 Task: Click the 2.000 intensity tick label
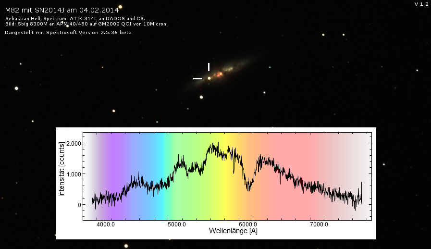76,143
